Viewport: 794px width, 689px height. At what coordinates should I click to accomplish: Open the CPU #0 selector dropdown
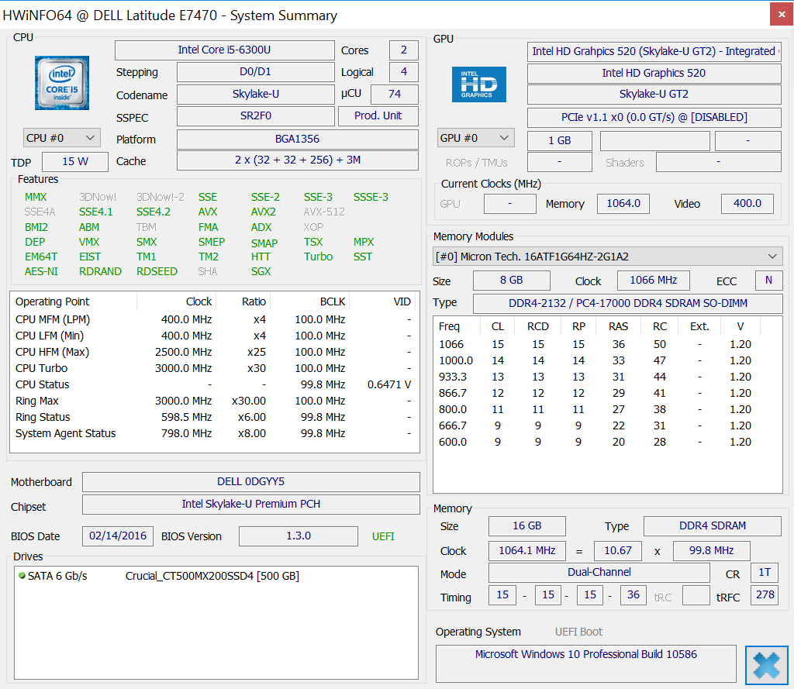[61, 138]
